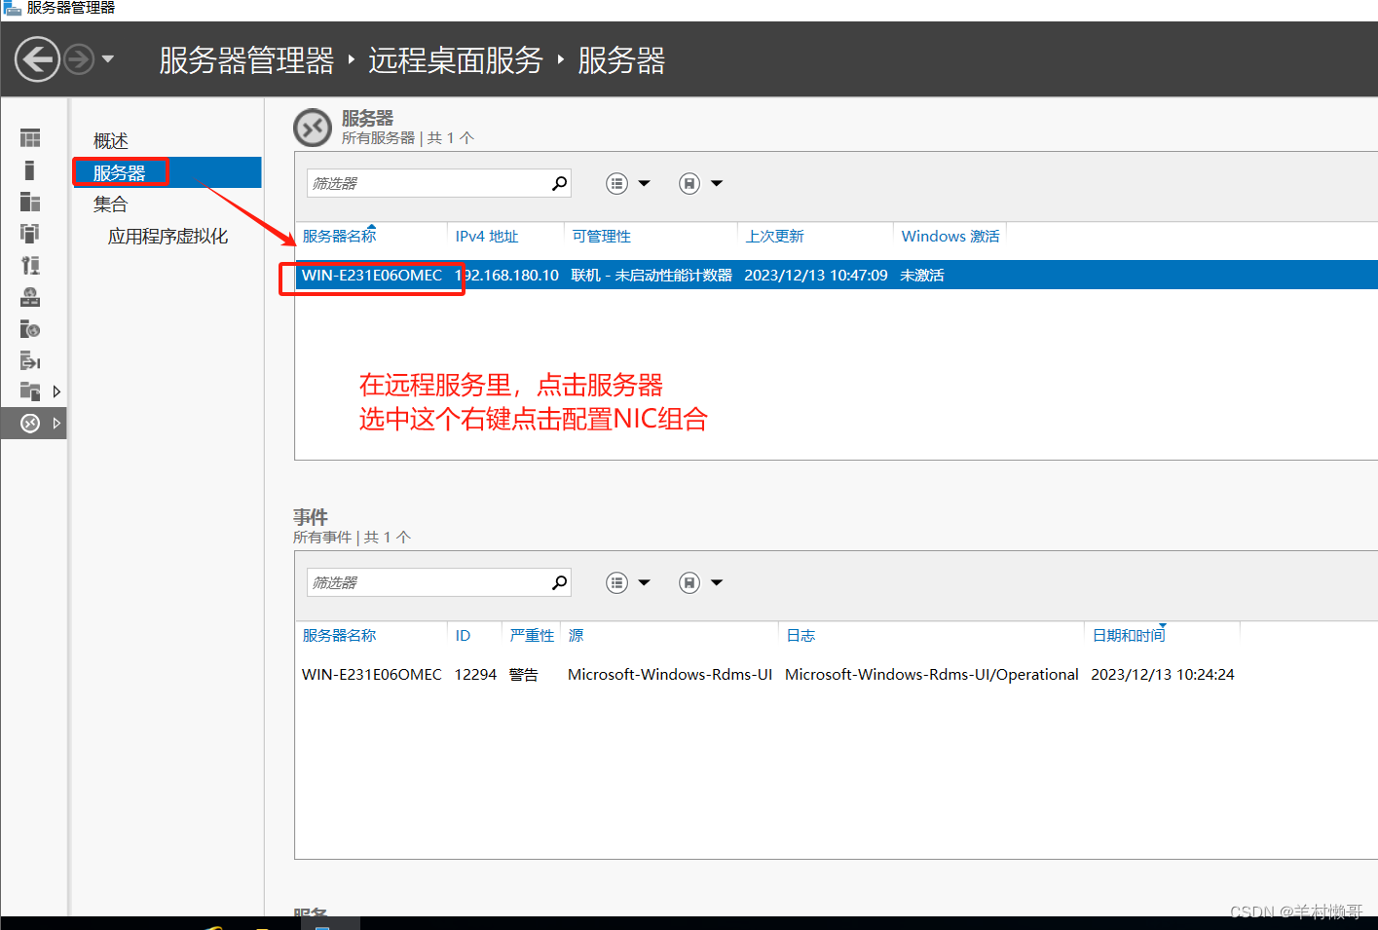Open the Dashboard icon in sidebar
The height and width of the screenshot is (930, 1378).
(x=30, y=136)
